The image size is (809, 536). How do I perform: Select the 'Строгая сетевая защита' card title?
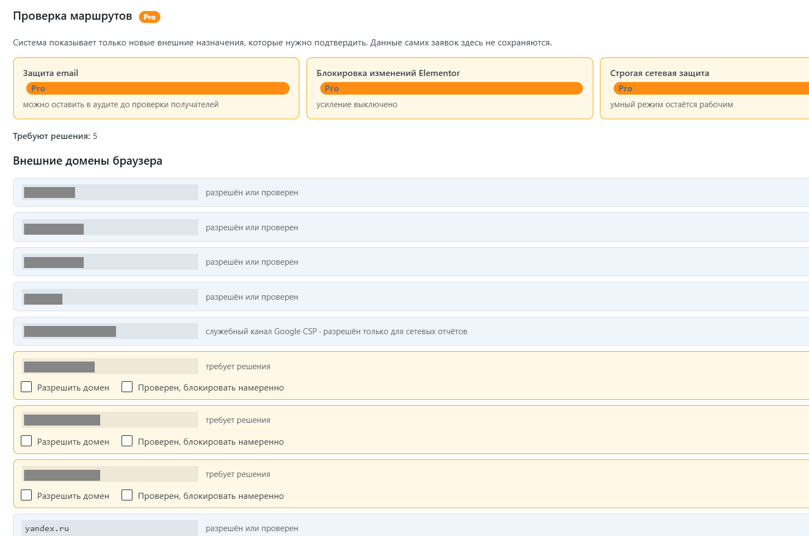click(x=660, y=73)
